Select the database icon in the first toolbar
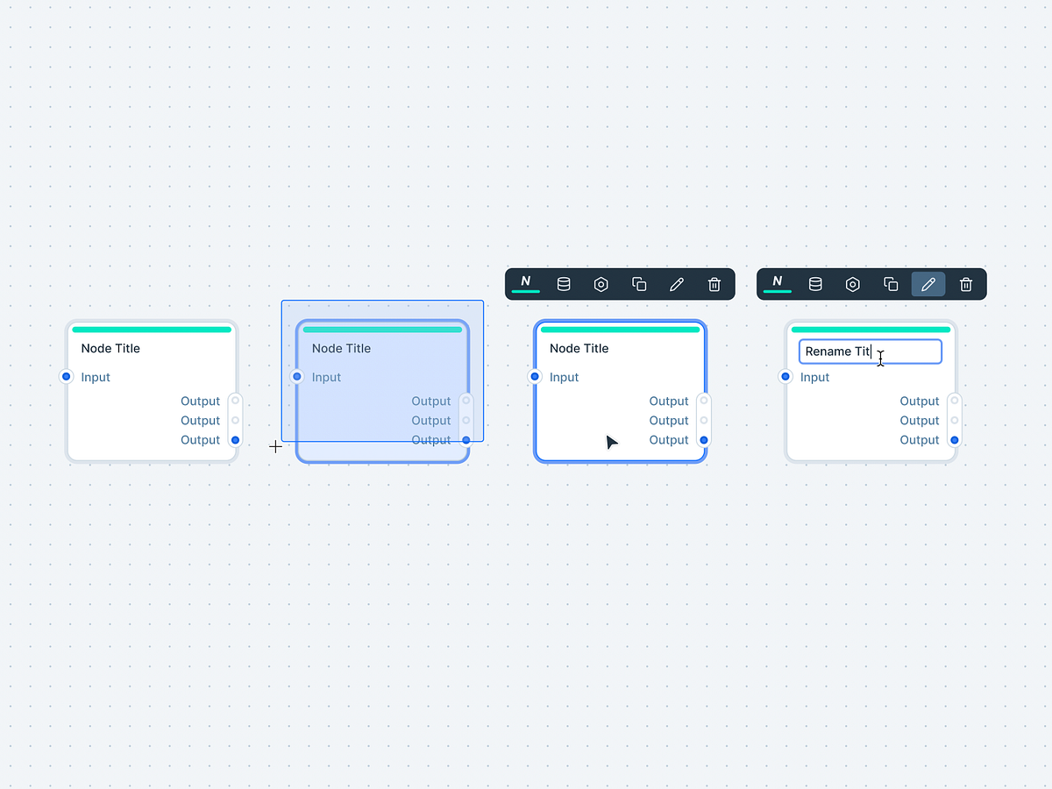The height and width of the screenshot is (789, 1052). coord(564,284)
